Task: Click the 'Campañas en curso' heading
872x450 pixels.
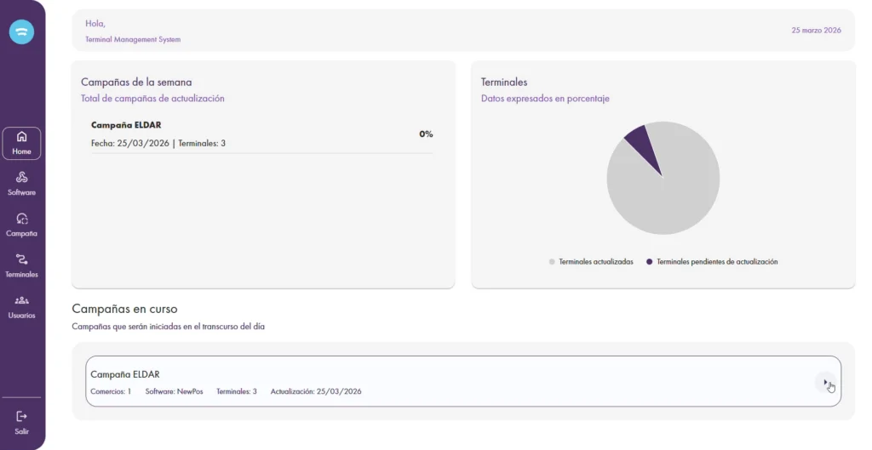Action: pos(124,309)
